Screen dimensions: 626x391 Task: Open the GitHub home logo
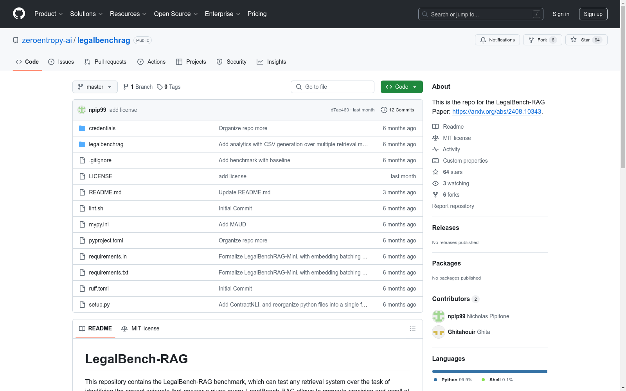pos(19,14)
